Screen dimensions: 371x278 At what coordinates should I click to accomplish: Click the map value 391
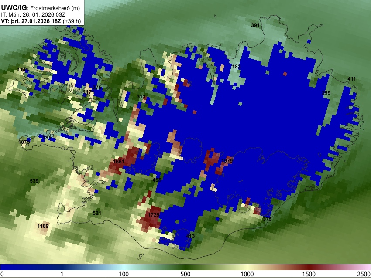pos(255,25)
